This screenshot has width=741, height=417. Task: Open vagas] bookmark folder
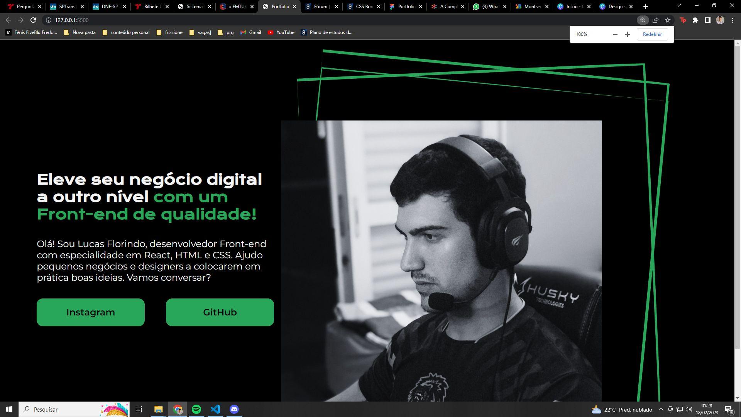pyautogui.click(x=200, y=32)
